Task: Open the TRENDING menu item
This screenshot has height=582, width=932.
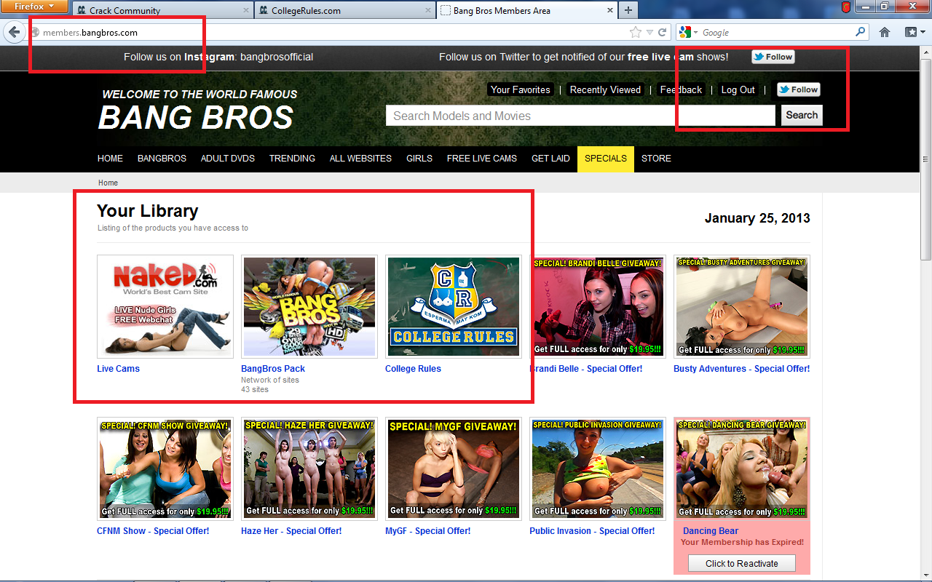Action: click(x=292, y=159)
